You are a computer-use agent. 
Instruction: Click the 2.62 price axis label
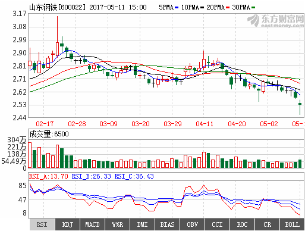[x=20, y=92]
